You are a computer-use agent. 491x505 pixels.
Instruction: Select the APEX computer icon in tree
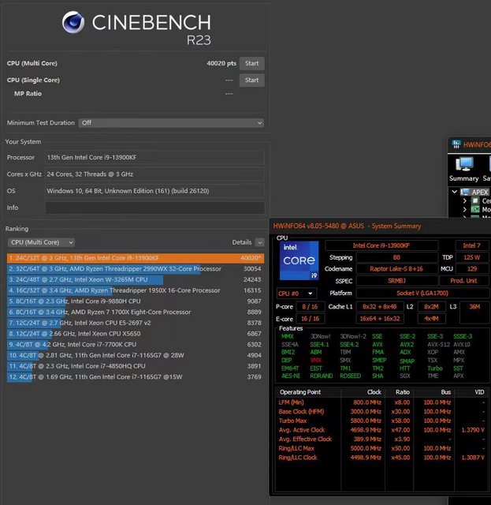pyautogui.click(x=463, y=191)
